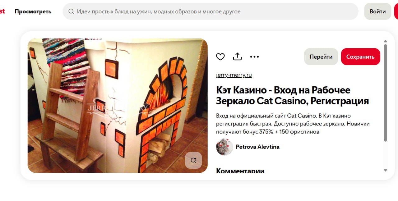The width and height of the screenshot is (398, 201).
Task: Click the red Сохранить button
Action: pyautogui.click(x=360, y=57)
